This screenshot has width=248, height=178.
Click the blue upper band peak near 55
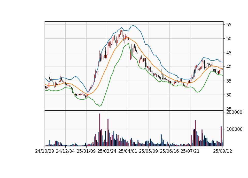point(133,25)
